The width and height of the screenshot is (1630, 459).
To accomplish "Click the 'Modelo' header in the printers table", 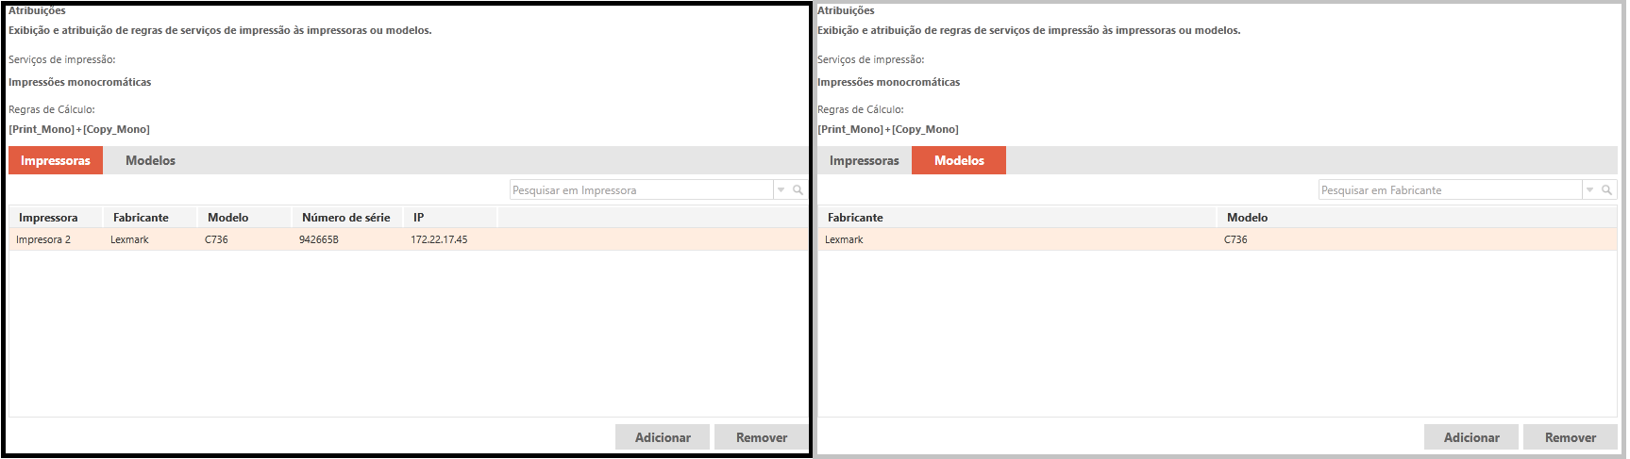I will click(x=228, y=218).
